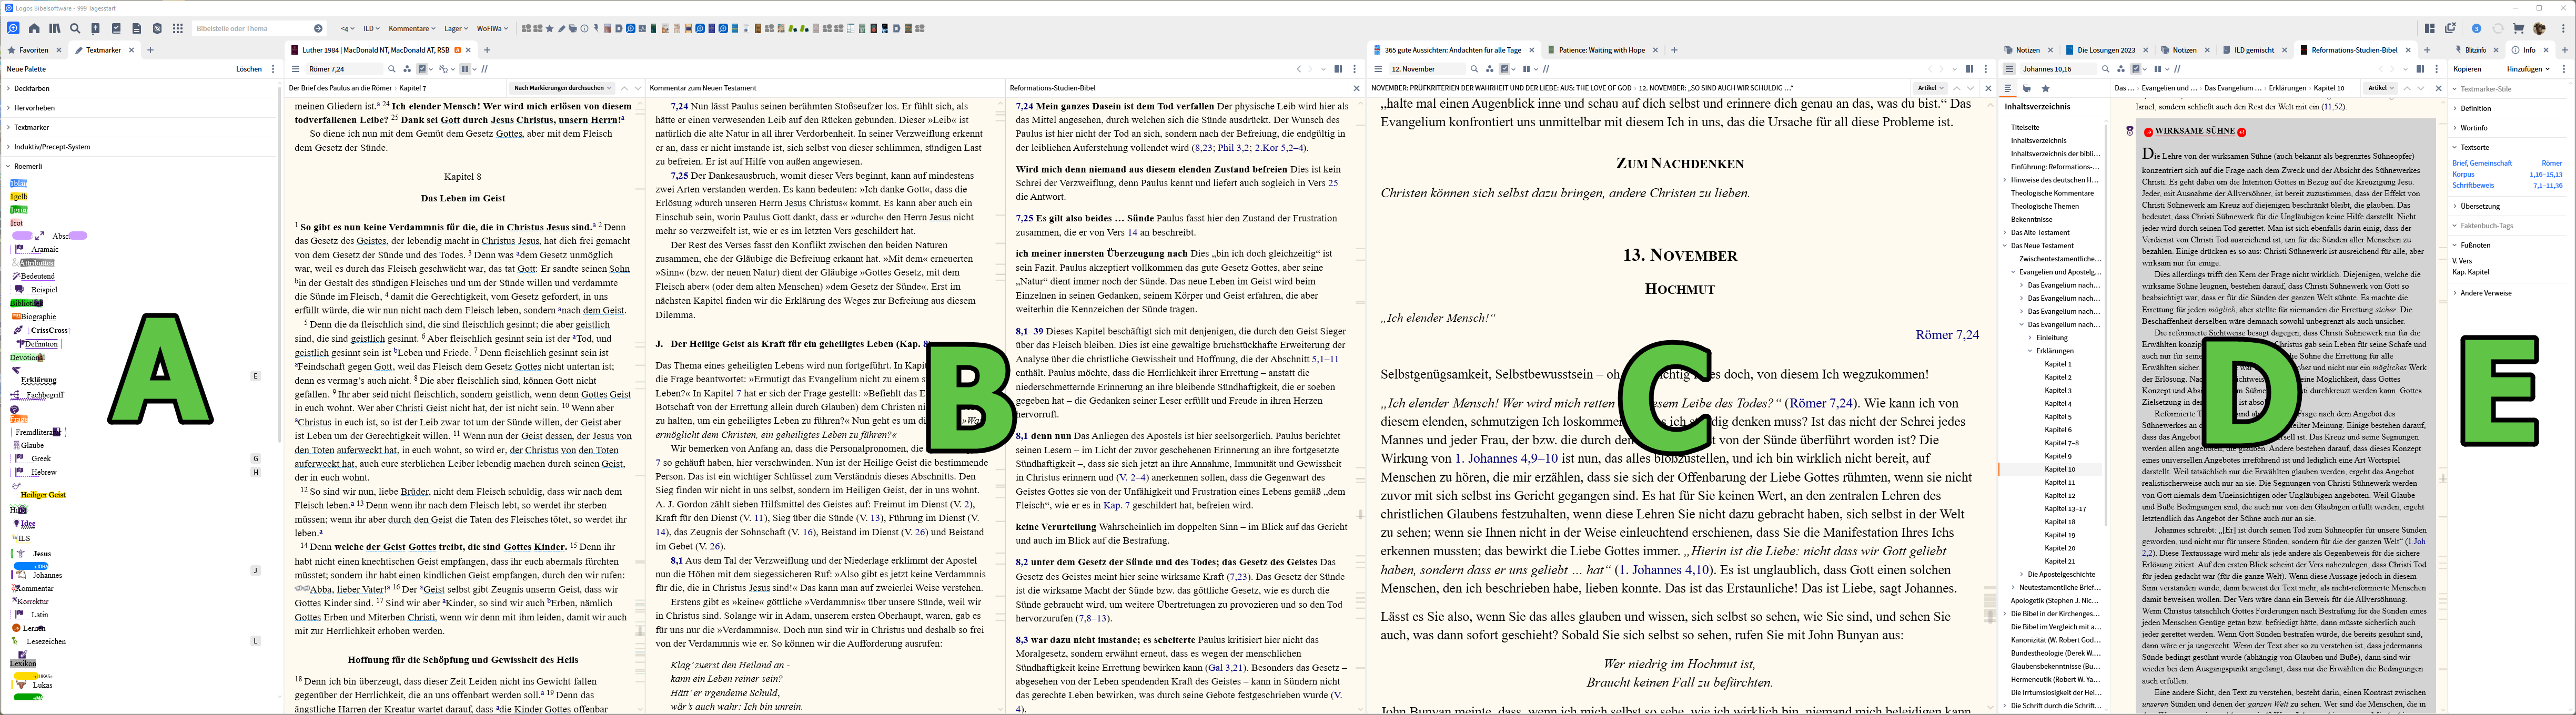Open the Library books icon
This screenshot has width=2576, height=715.
(54, 29)
